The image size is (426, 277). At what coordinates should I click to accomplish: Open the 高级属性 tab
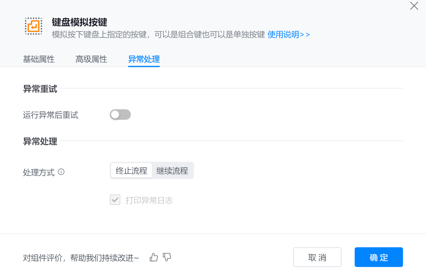(x=91, y=59)
